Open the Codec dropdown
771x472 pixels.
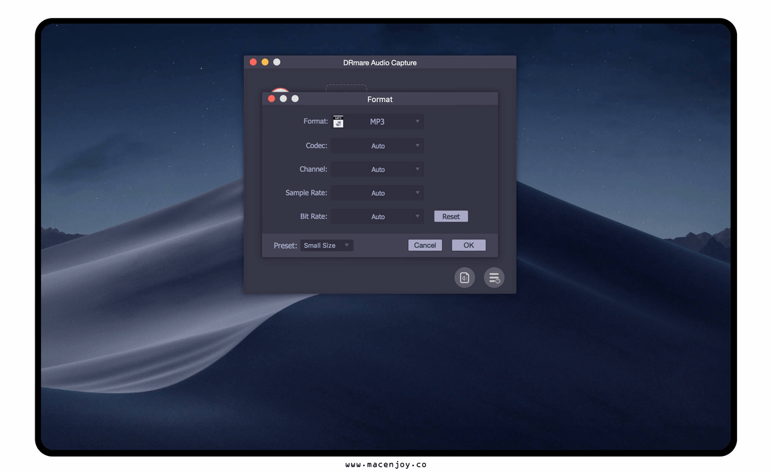click(377, 146)
